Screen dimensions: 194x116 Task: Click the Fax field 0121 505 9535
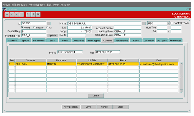point(107,52)
